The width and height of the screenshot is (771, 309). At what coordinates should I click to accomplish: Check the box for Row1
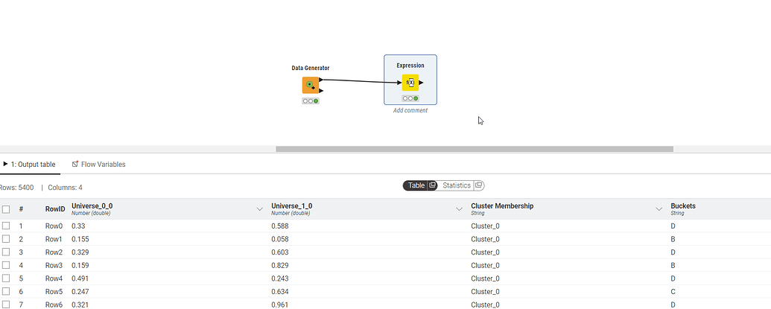click(6, 239)
